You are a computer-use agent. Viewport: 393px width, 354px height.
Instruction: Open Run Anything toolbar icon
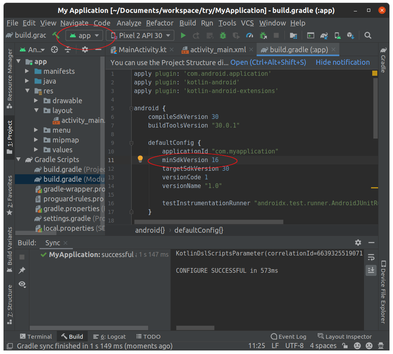point(311,36)
